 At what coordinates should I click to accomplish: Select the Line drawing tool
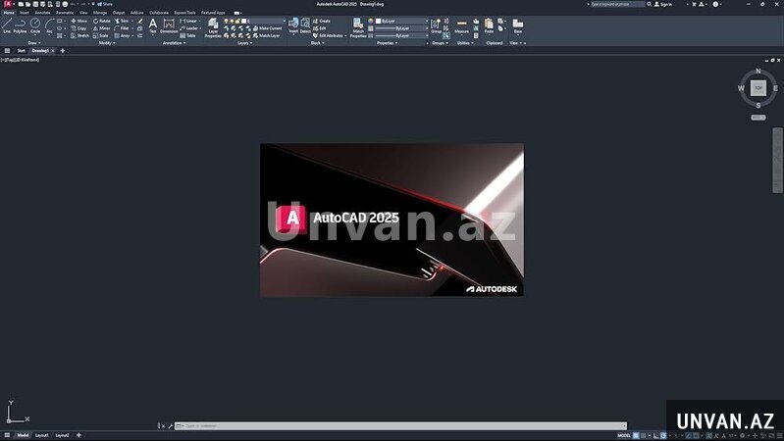pyautogui.click(x=7, y=26)
